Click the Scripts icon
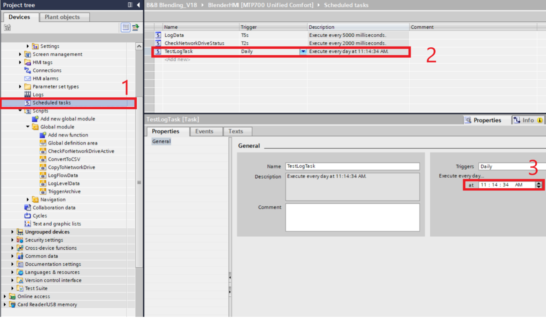This screenshot has height=318, width=546. click(x=27, y=111)
